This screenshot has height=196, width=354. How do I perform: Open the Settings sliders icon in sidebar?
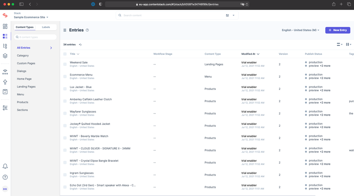[x=5, y=108]
